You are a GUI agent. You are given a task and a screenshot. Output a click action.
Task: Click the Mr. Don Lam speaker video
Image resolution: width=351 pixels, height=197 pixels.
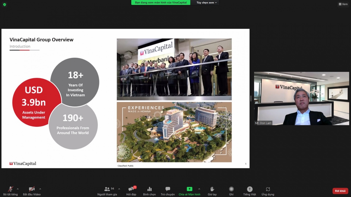302,98
